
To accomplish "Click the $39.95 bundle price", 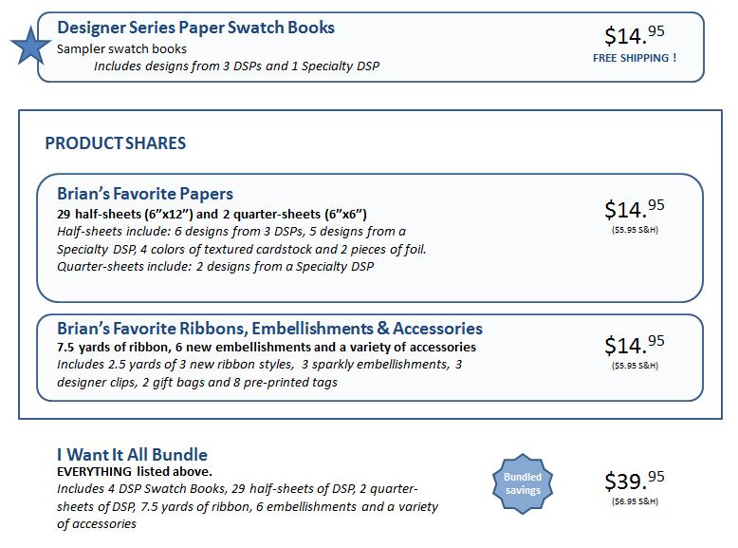I will click(x=635, y=480).
